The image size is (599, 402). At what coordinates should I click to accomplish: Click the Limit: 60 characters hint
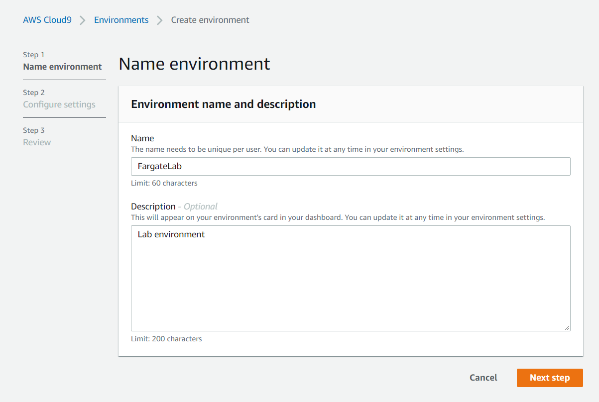pyautogui.click(x=164, y=183)
